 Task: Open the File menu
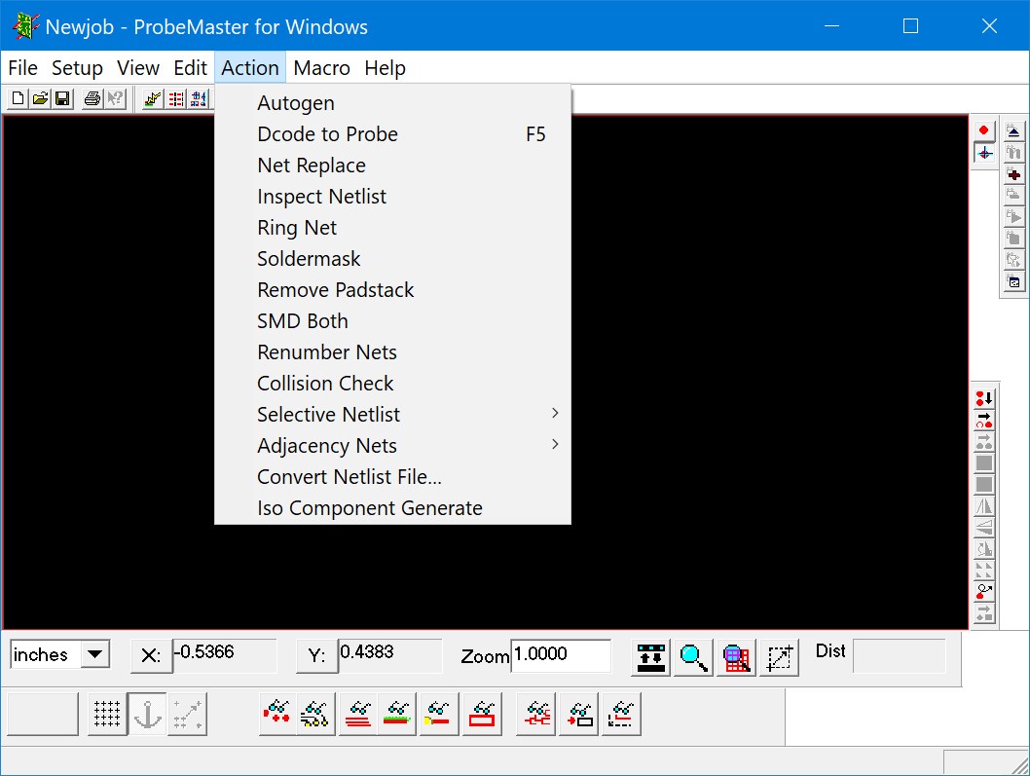point(22,68)
